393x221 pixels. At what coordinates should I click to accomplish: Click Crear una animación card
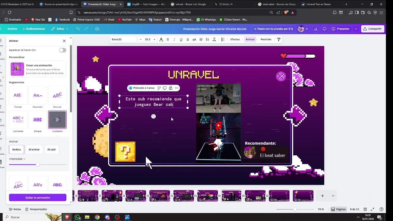tap(38, 69)
